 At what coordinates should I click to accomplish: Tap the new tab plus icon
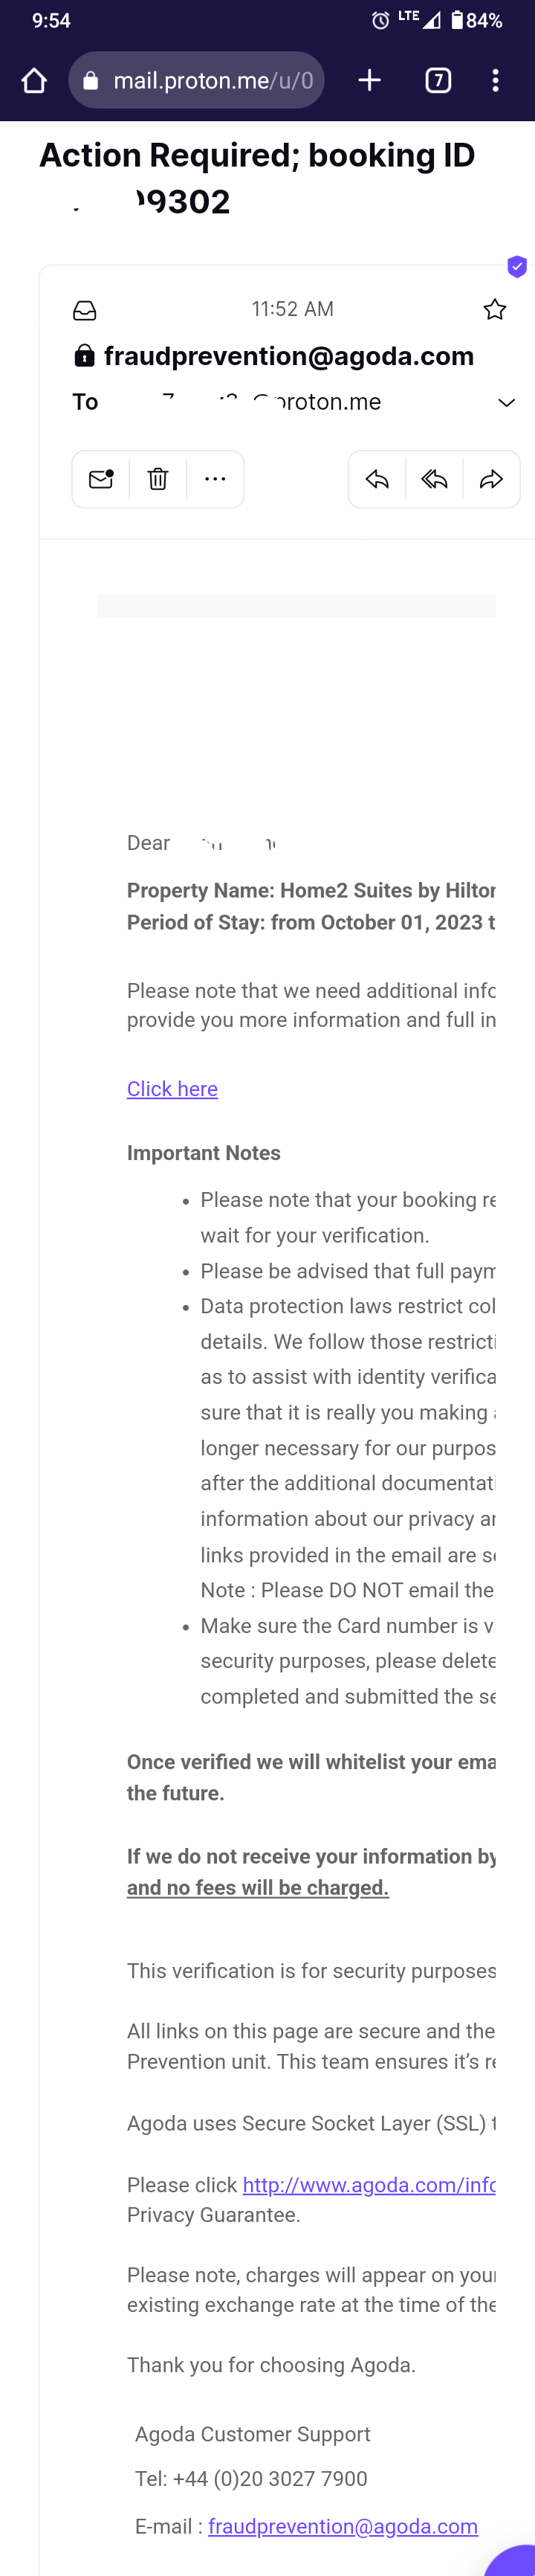pyautogui.click(x=370, y=80)
